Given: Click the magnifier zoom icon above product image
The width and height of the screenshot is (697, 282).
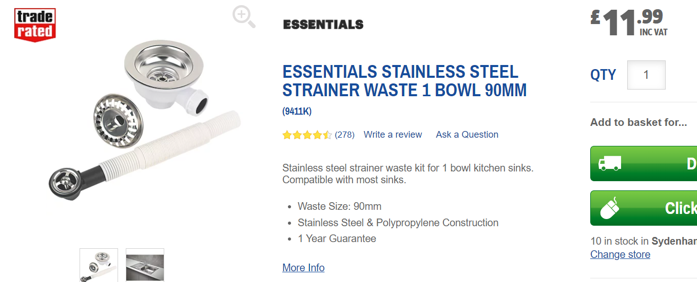Looking at the screenshot, I should pos(244,16).
